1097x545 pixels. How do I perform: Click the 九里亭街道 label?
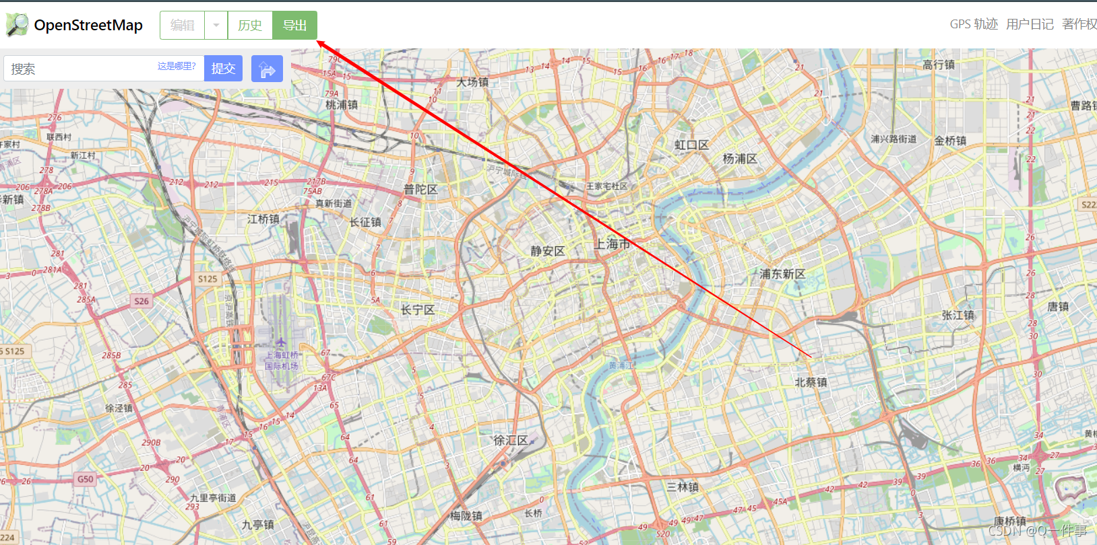[213, 498]
